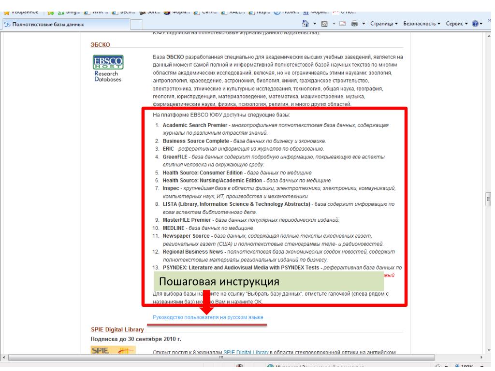The height and width of the screenshot is (371, 495).
Task: Open the XALL... favorites bar link
Action: coord(232,13)
